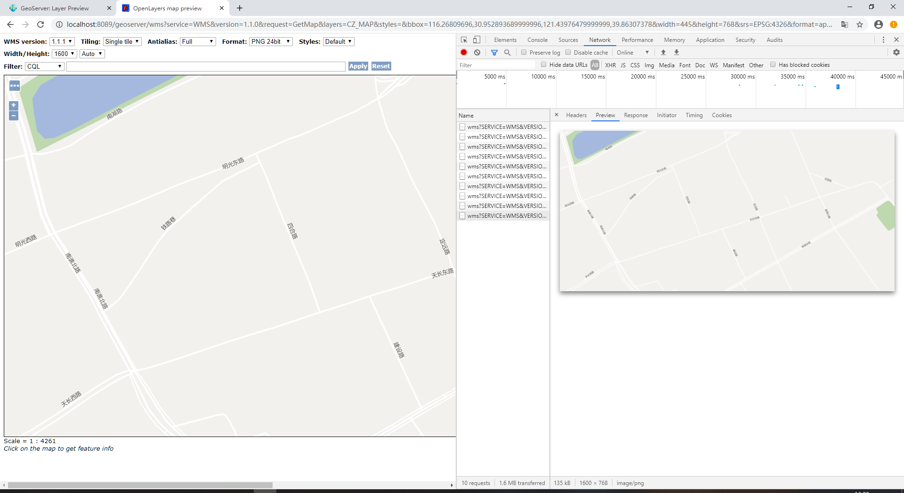Click the export HAR download icon
Viewport: 904px width, 493px height.
coord(677,52)
